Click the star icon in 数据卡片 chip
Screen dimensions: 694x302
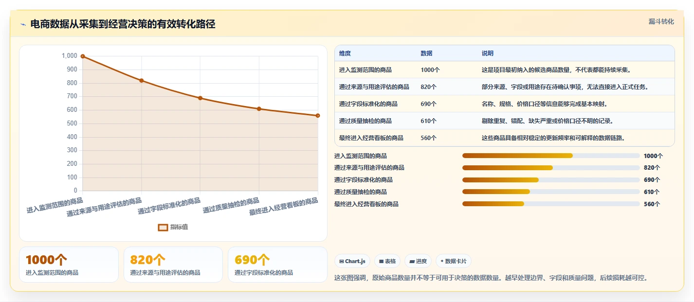point(442,261)
